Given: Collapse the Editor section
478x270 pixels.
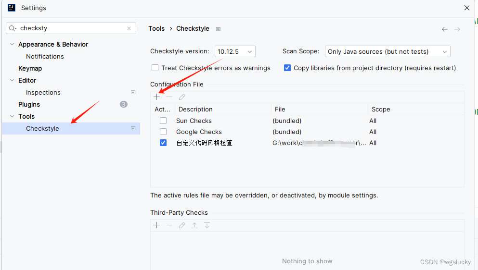Looking at the screenshot, I should [x=12, y=80].
